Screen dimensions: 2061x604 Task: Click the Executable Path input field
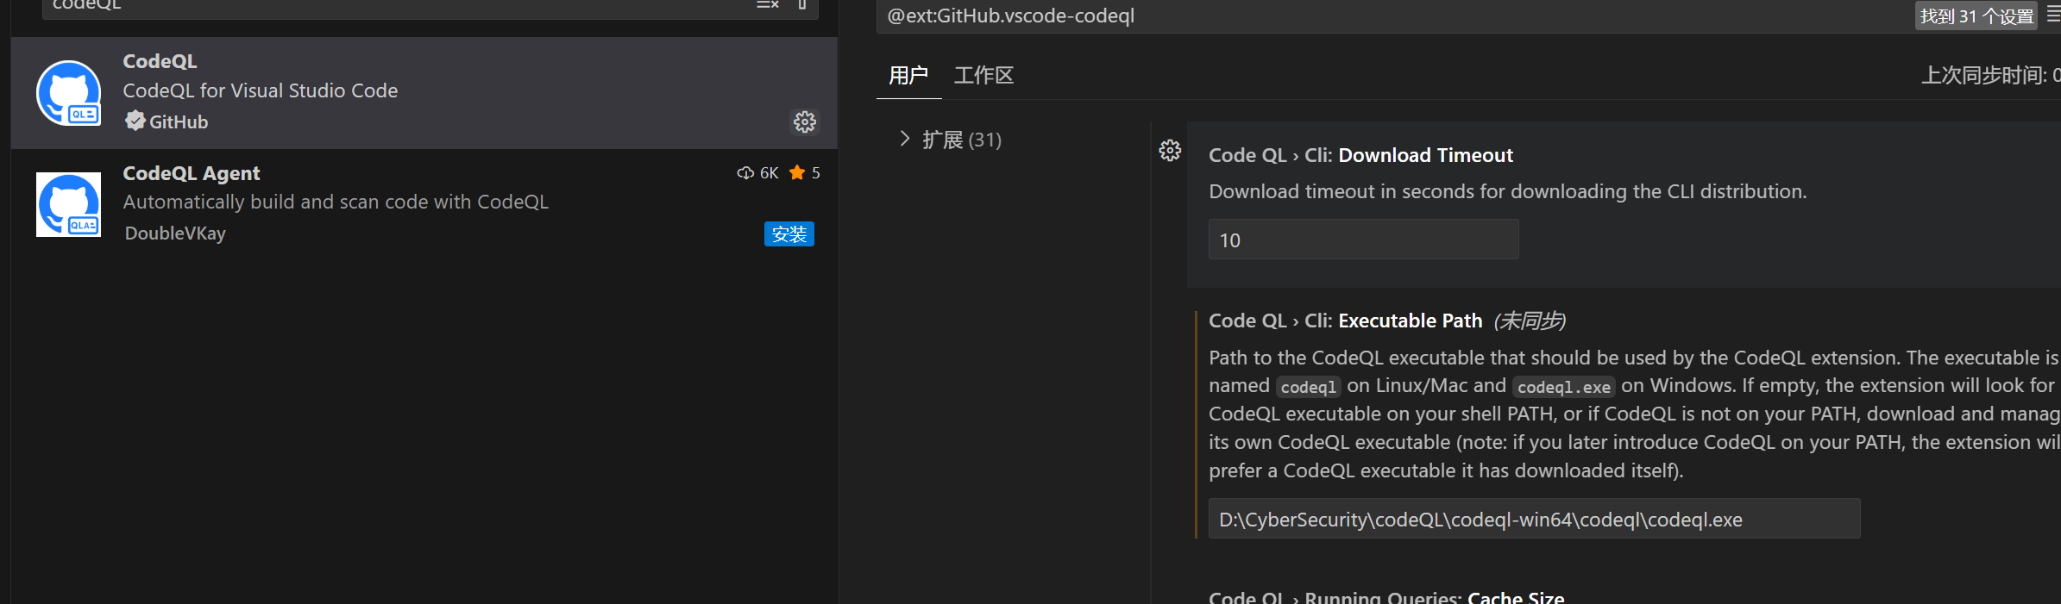coord(1533,520)
